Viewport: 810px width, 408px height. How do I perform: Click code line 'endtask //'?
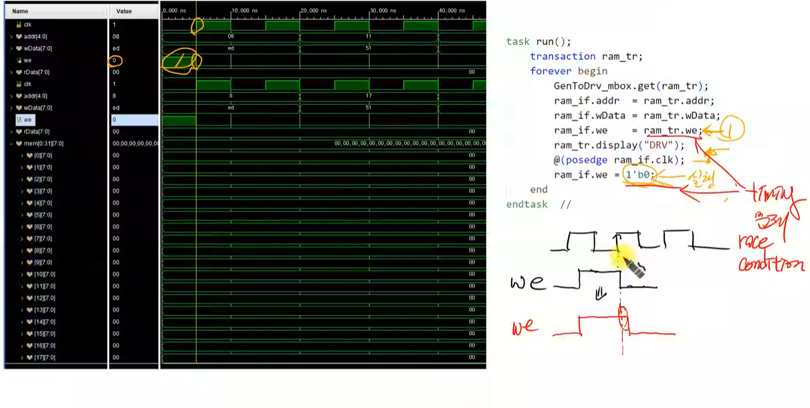tap(538, 204)
